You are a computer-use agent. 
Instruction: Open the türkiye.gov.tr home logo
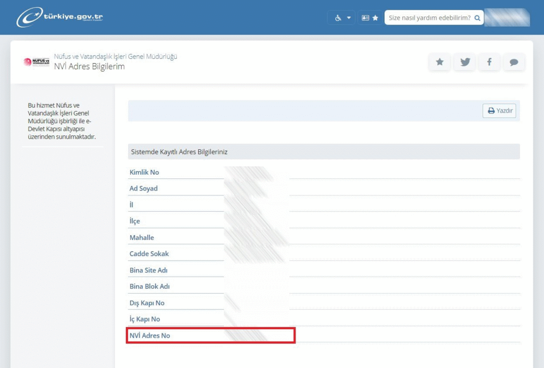click(x=59, y=17)
